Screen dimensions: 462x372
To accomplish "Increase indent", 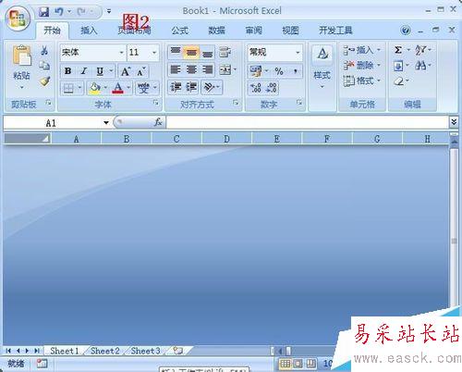I will click(191, 87).
